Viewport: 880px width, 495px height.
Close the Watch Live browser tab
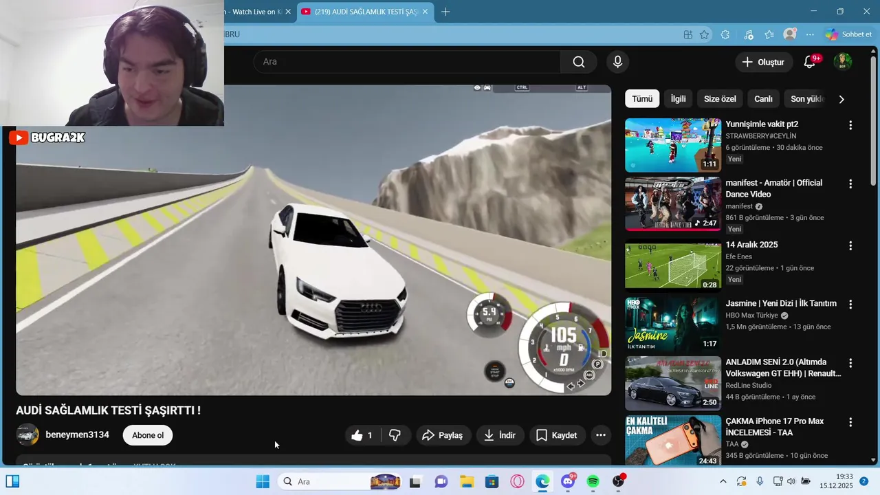pyautogui.click(x=288, y=12)
